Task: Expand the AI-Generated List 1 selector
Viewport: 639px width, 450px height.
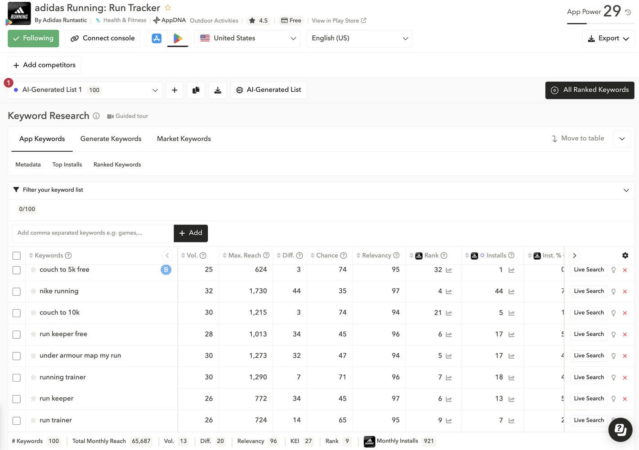Action: (x=85, y=90)
